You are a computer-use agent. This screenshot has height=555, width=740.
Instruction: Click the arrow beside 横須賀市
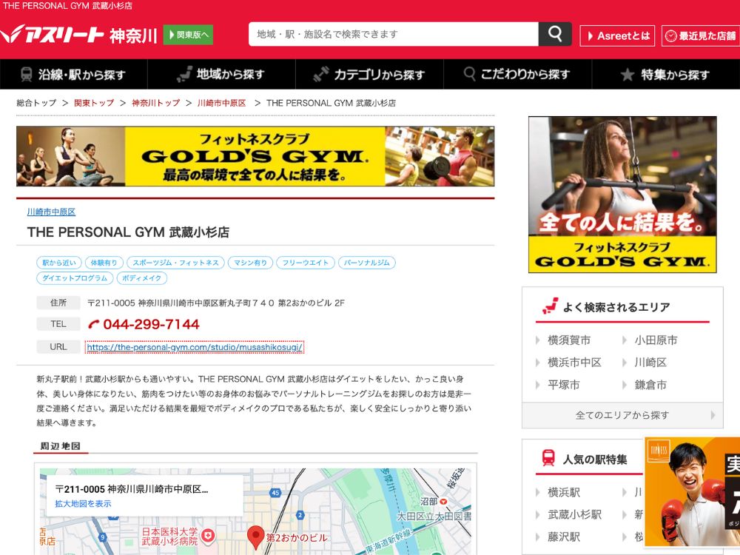click(537, 340)
